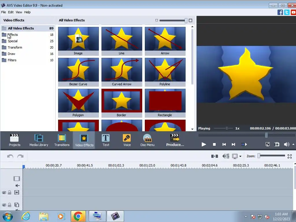Open the Disc Menu section

[147, 140]
